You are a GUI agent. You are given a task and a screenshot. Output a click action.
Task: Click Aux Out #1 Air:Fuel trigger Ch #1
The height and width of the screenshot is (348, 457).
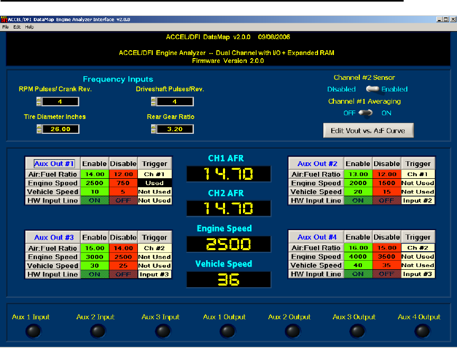coord(154,174)
